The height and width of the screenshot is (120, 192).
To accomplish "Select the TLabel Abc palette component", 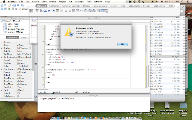I will (x=49, y=11).
